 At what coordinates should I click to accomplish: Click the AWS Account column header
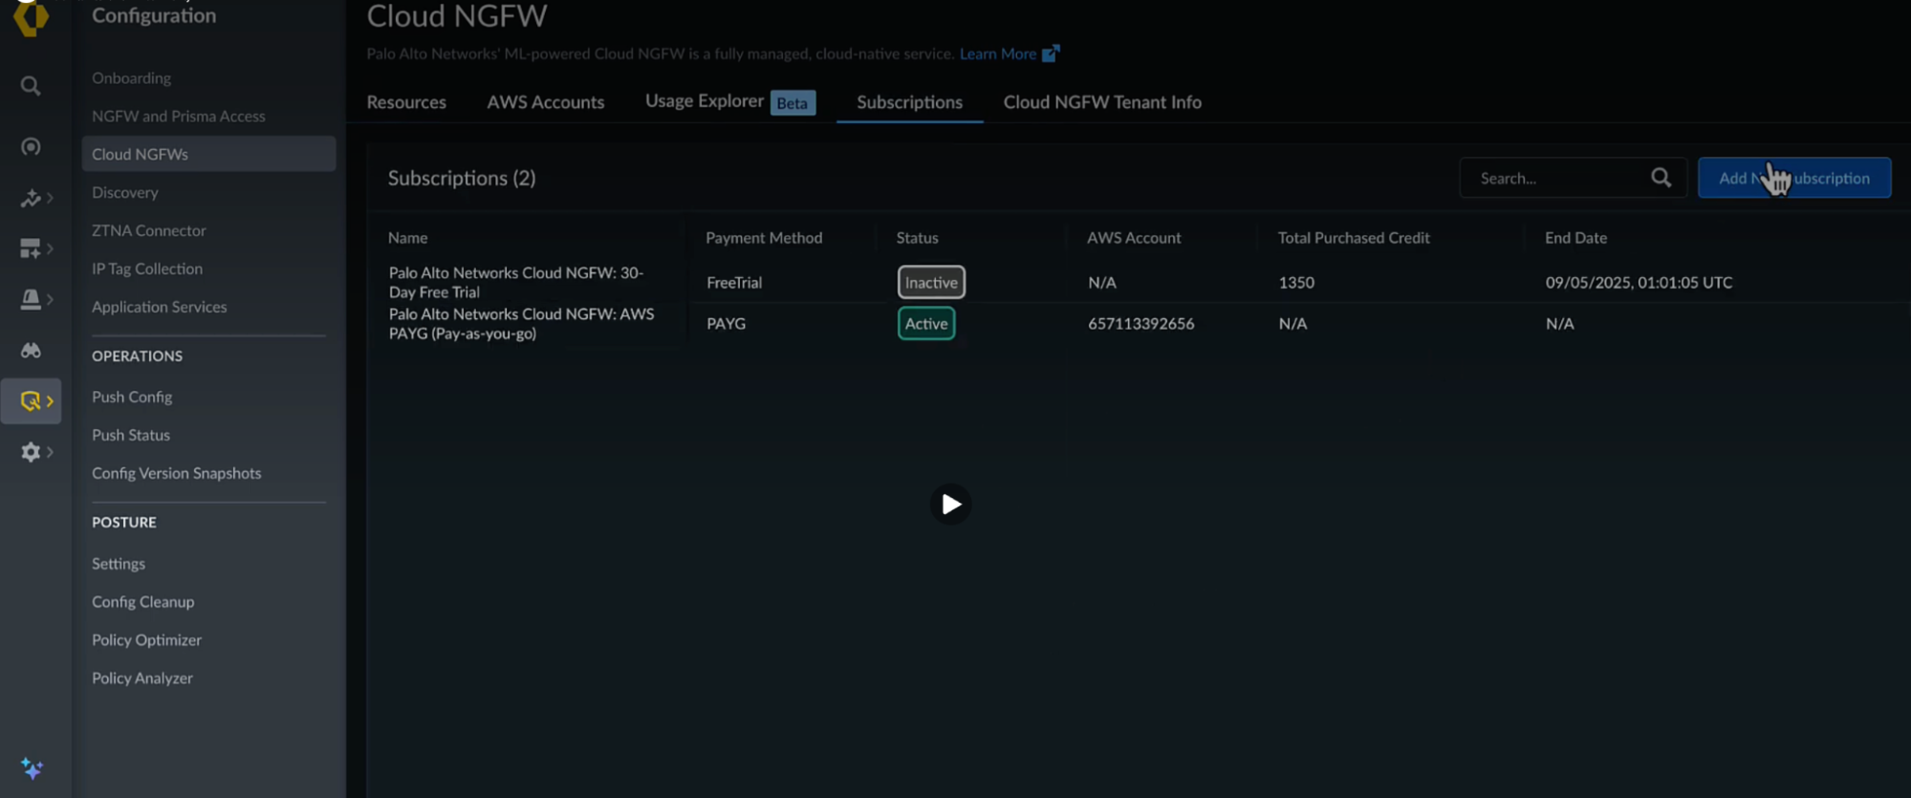pyautogui.click(x=1134, y=238)
